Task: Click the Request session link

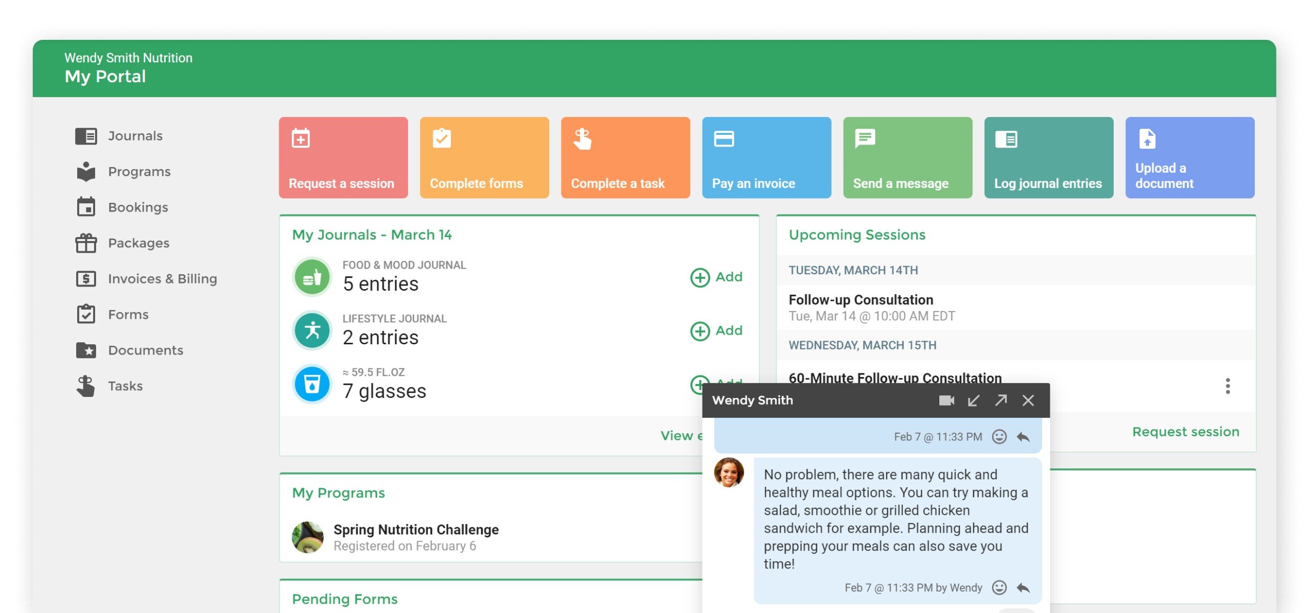Action: [1185, 432]
